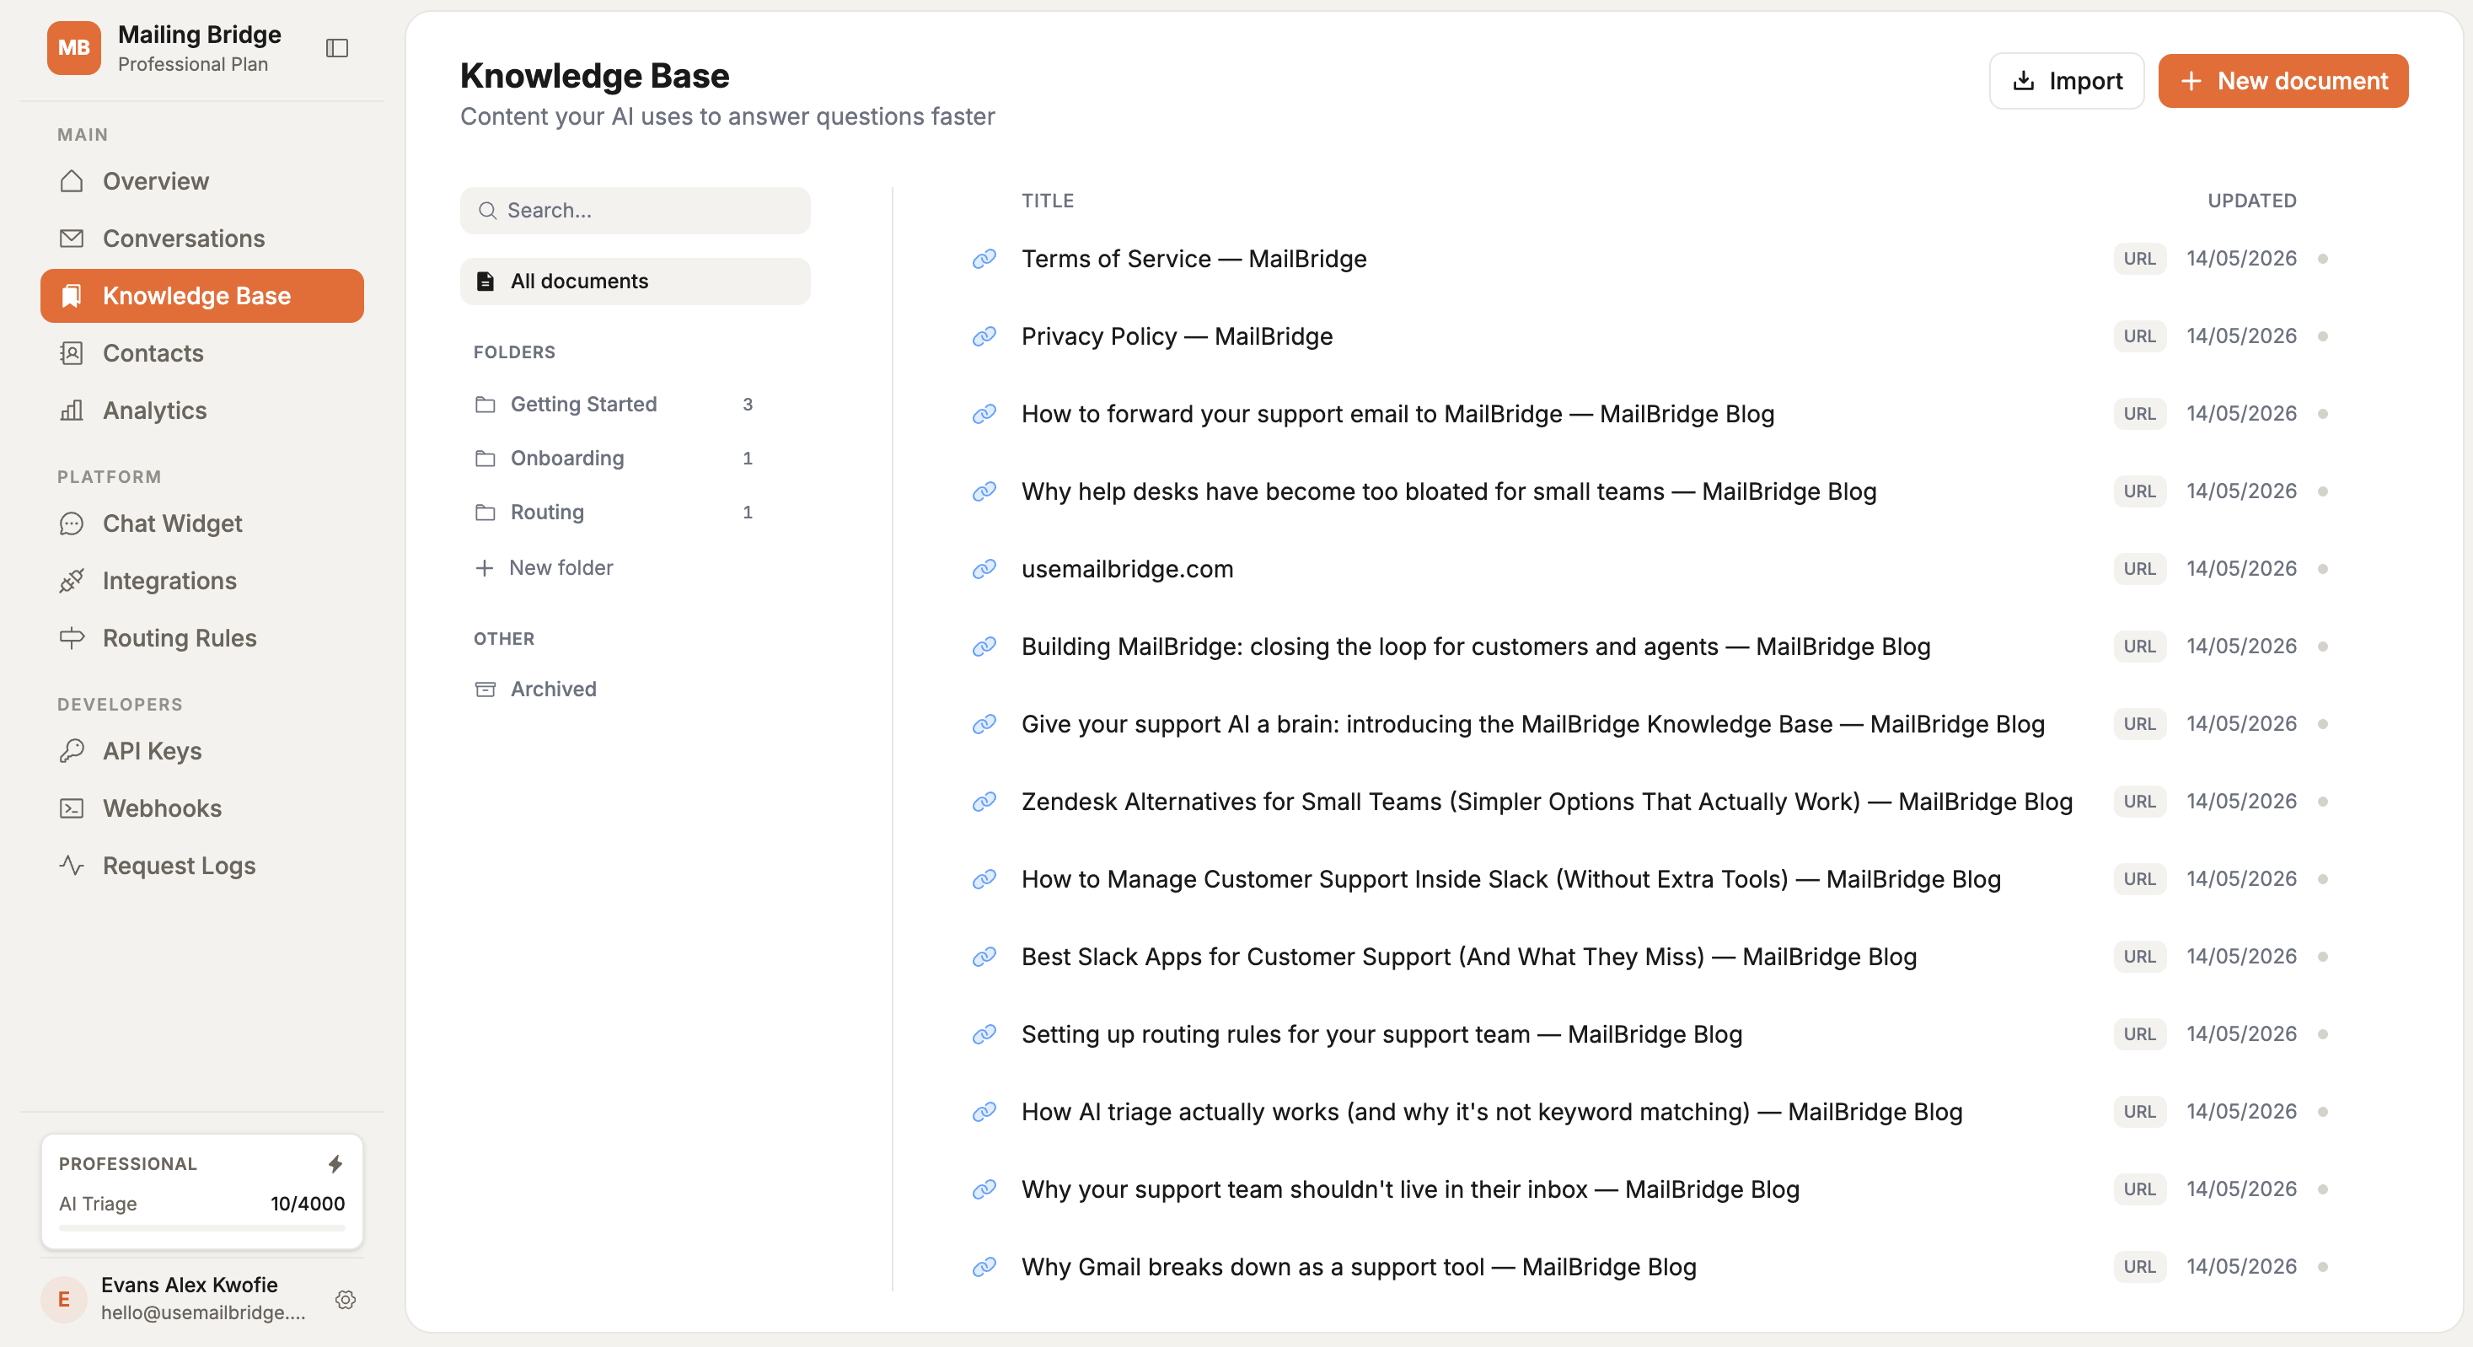This screenshot has height=1347, width=2473.
Task: Open Terms of Service — MailBridge document
Action: click(x=1194, y=258)
